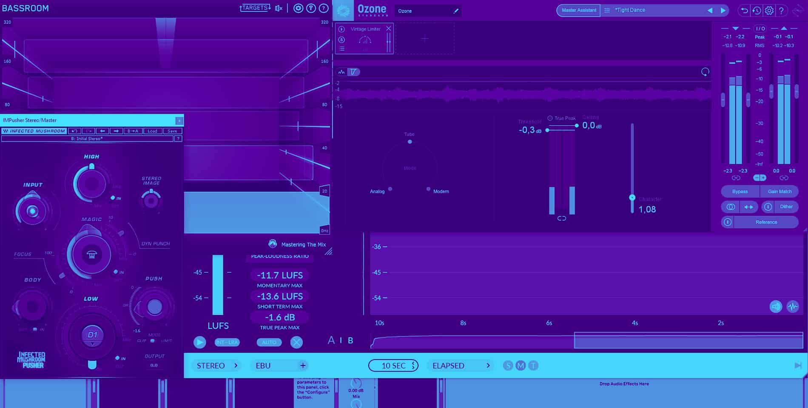Adjust the Character slider handle
Screen dimensions: 808x408
(x=632, y=198)
